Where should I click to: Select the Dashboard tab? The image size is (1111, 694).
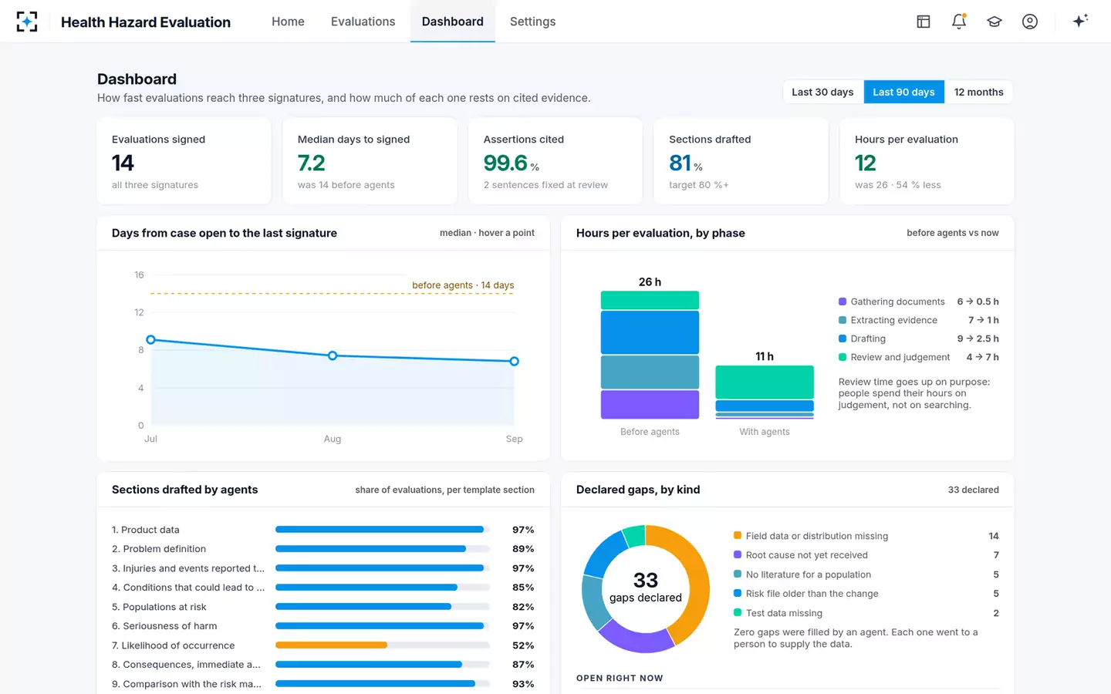click(453, 22)
